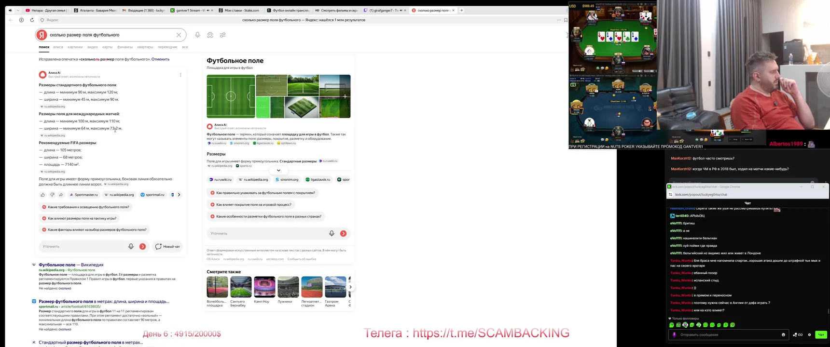This screenshot has height=347, width=830.
Task: Share the Alice AI answer
Action: pyautogui.click(x=61, y=195)
